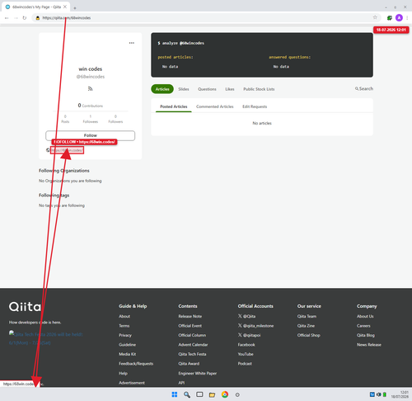Select the Edit Requests sub-tab
Image resolution: width=412 pixels, height=401 pixels.
pyautogui.click(x=255, y=106)
